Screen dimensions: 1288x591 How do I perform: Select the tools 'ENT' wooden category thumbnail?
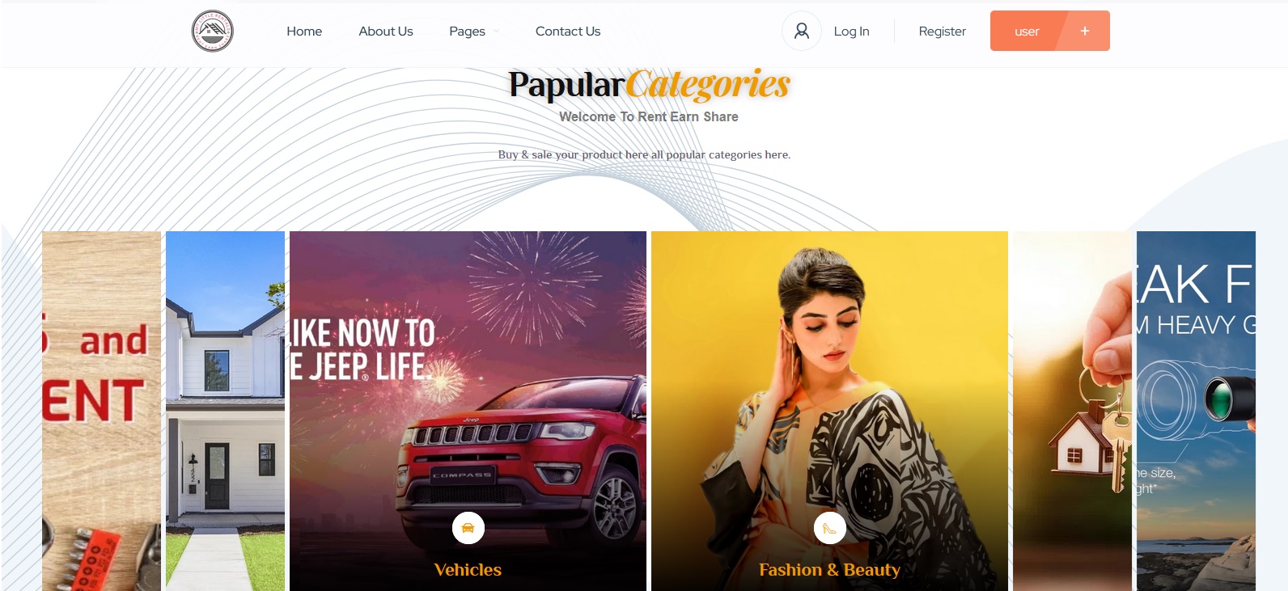101,411
